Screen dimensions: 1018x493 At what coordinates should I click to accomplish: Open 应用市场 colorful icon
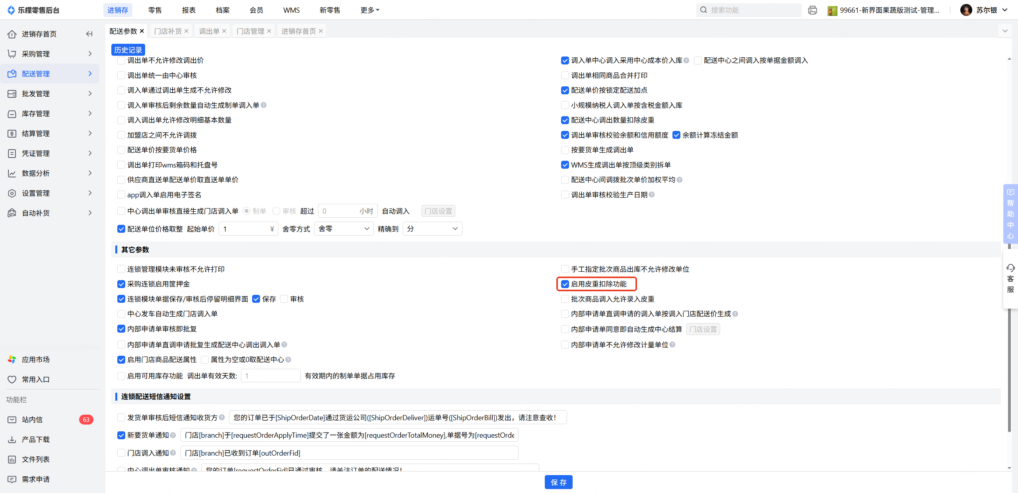pyautogui.click(x=12, y=359)
